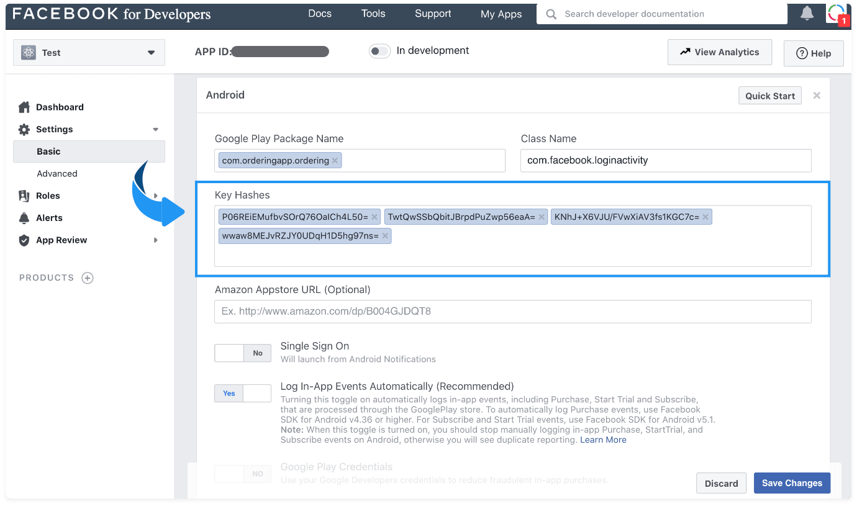Toggle the In development switch
Viewport: 857px width, 506px height.
pyautogui.click(x=379, y=51)
